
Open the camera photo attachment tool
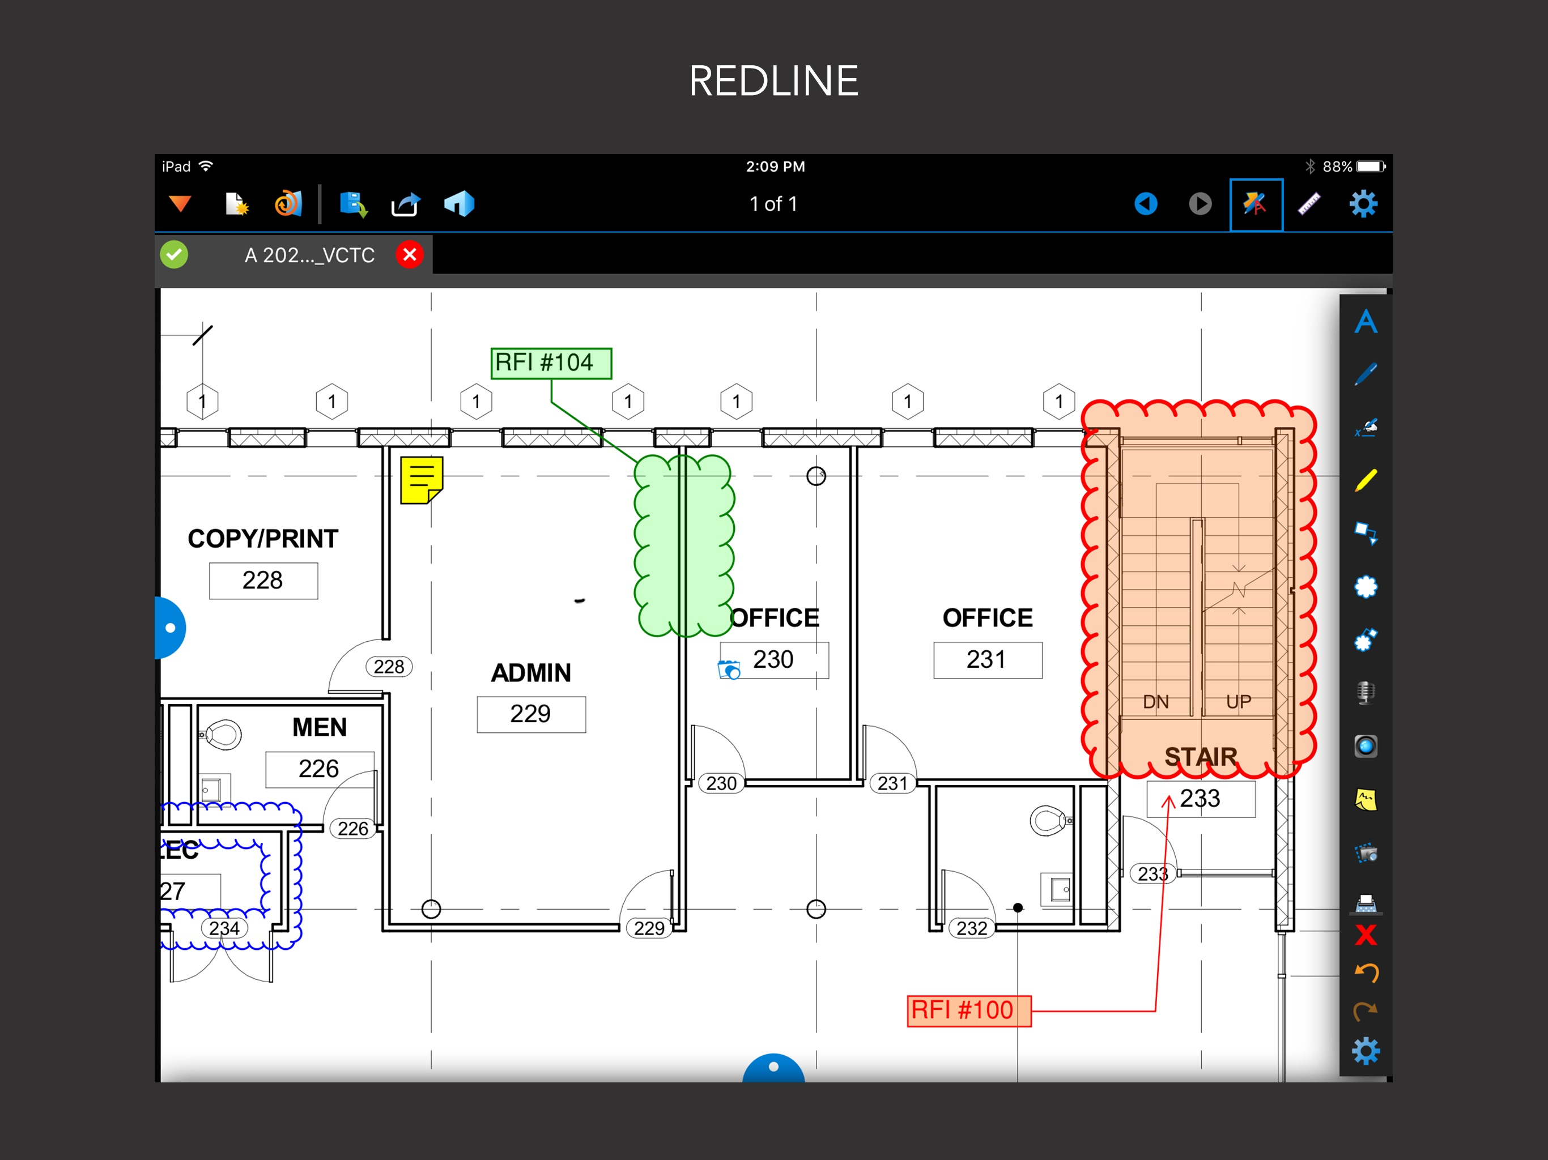(x=1366, y=746)
